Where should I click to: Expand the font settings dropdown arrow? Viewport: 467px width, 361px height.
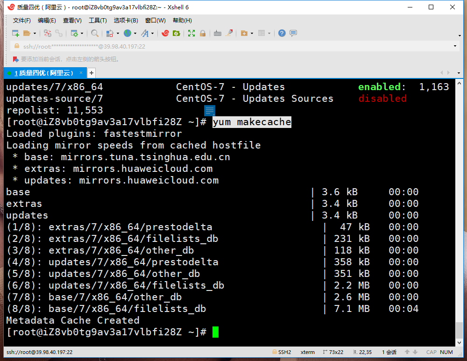152,34
